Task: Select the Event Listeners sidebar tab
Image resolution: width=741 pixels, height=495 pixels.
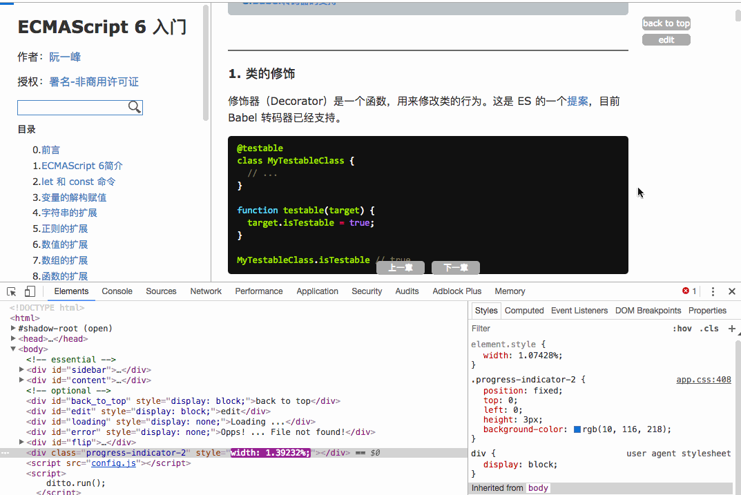Action: pos(579,310)
